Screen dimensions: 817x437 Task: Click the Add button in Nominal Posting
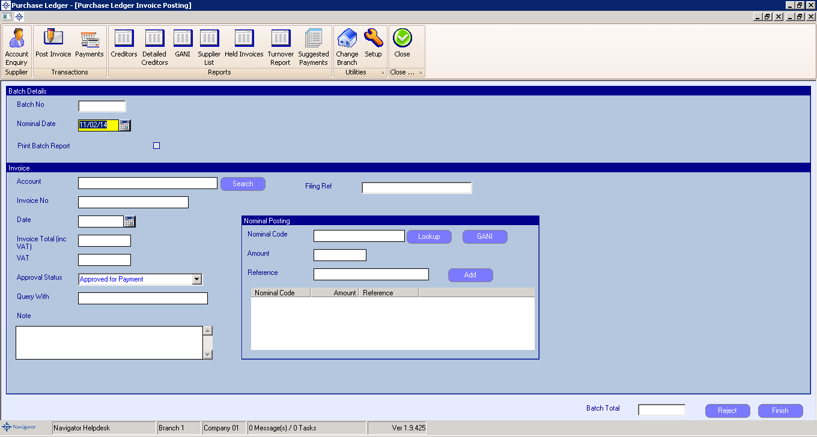coord(470,275)
